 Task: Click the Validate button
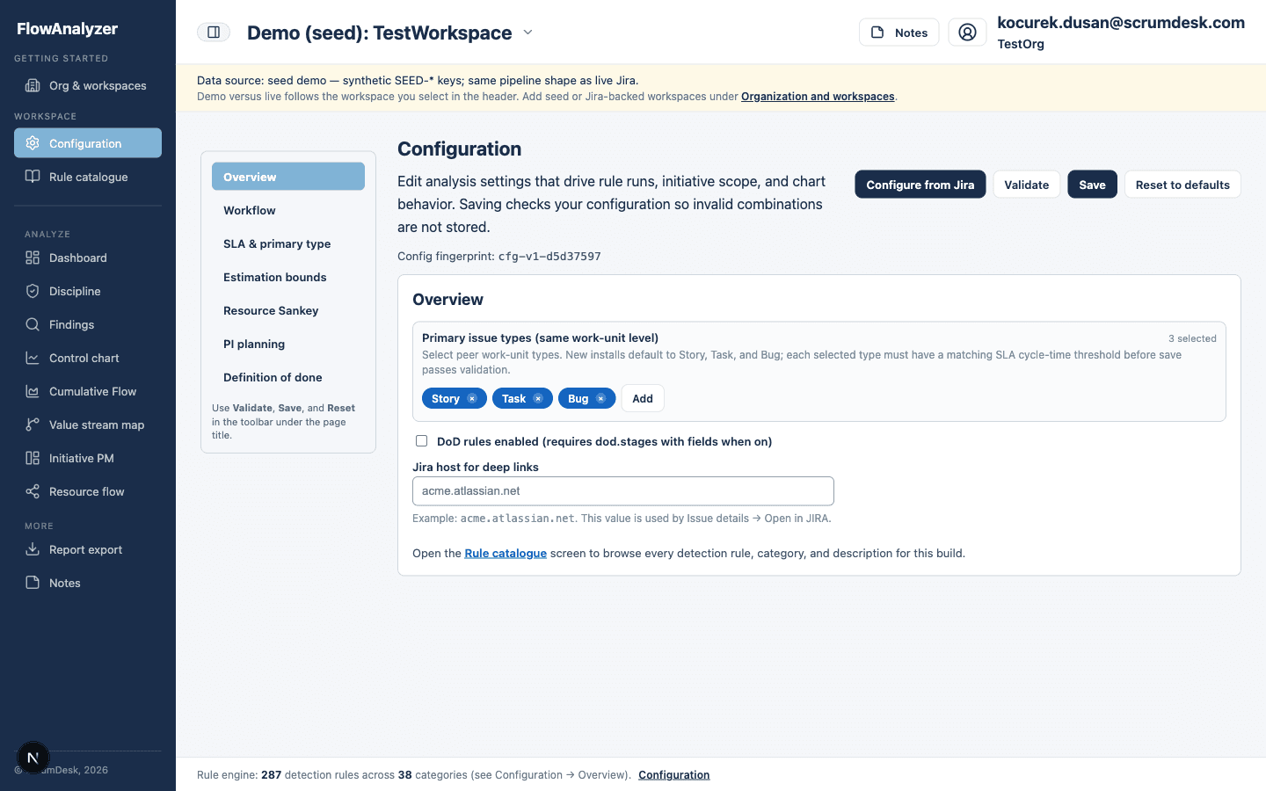pyautogui.click(x=1027, y=185)
